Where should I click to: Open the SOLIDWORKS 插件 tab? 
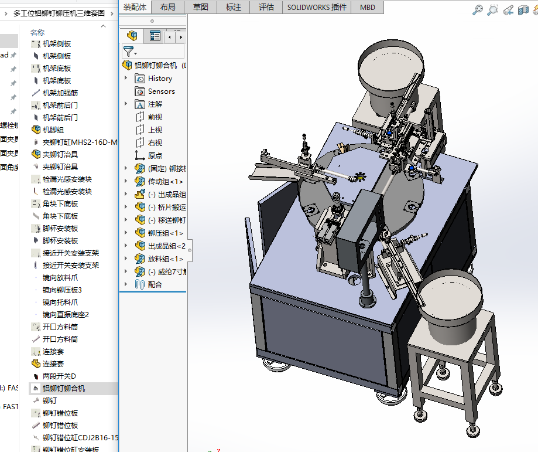[x=317, y=7]
